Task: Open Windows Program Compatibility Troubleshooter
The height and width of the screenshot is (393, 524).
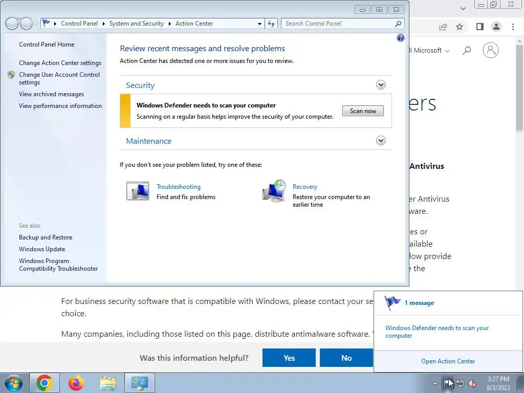Action: (x=58, y=265)
